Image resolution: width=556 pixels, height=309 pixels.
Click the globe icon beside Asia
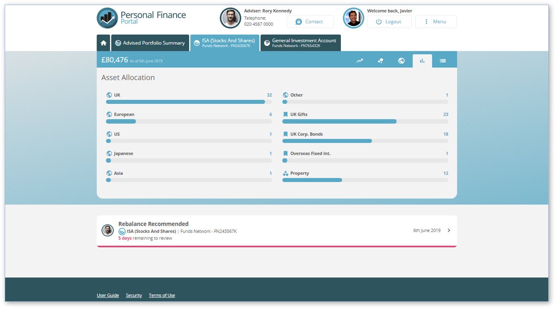[x=109, y=173]
